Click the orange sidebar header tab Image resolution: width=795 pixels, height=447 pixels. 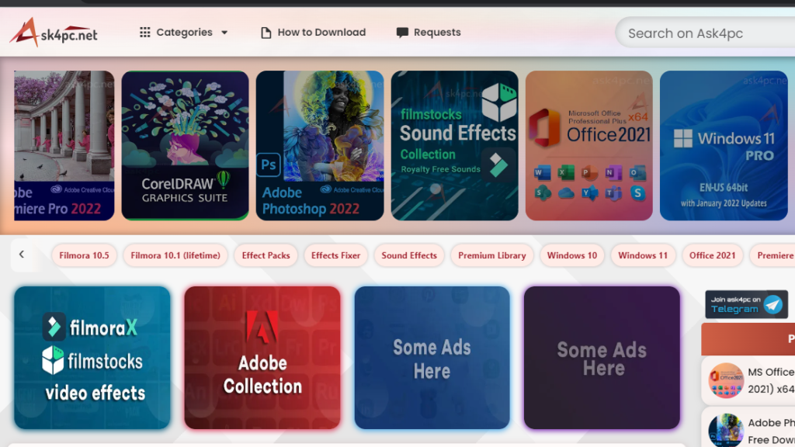[x=748, y=339]
